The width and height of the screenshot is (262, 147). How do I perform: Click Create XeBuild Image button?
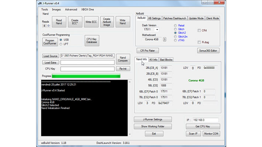tap(107, 22)
